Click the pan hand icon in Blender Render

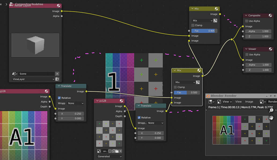[271, 117]
